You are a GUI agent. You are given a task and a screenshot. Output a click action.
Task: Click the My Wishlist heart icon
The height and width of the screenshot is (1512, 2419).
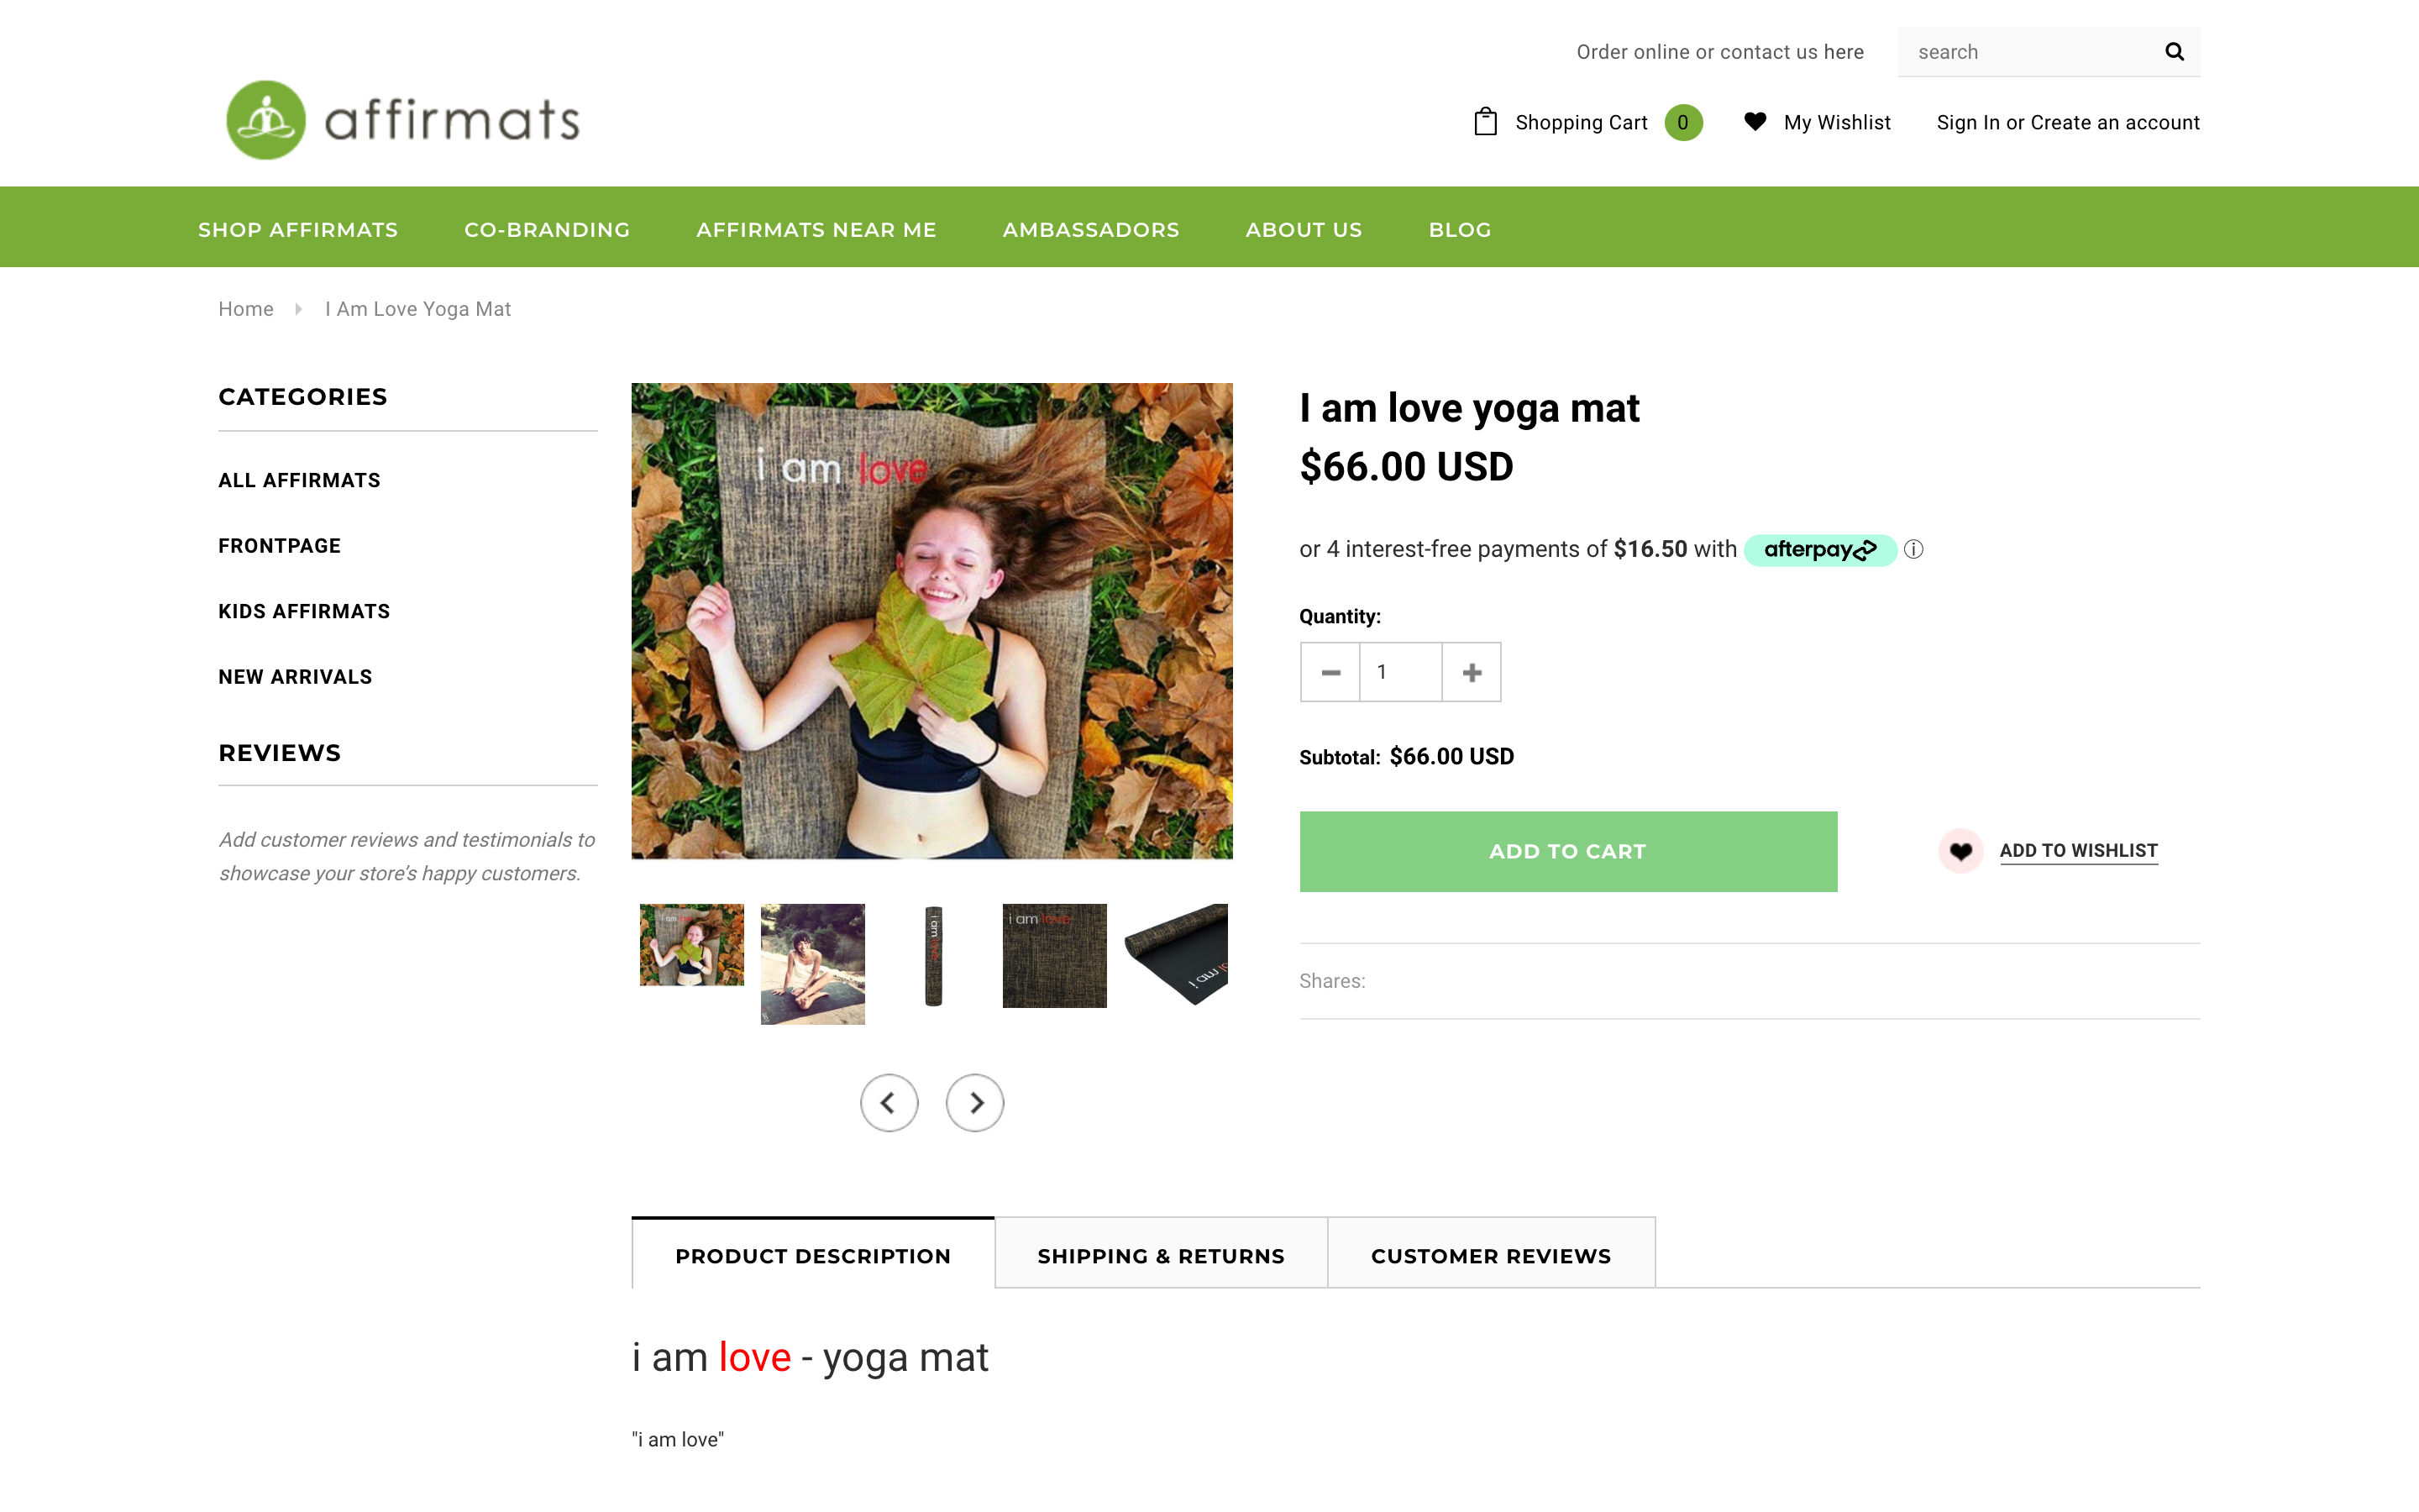pyautogui.click(x=1755, y=122)
